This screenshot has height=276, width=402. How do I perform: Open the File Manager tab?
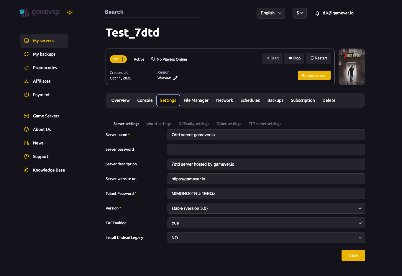click(x=196, y=100)
